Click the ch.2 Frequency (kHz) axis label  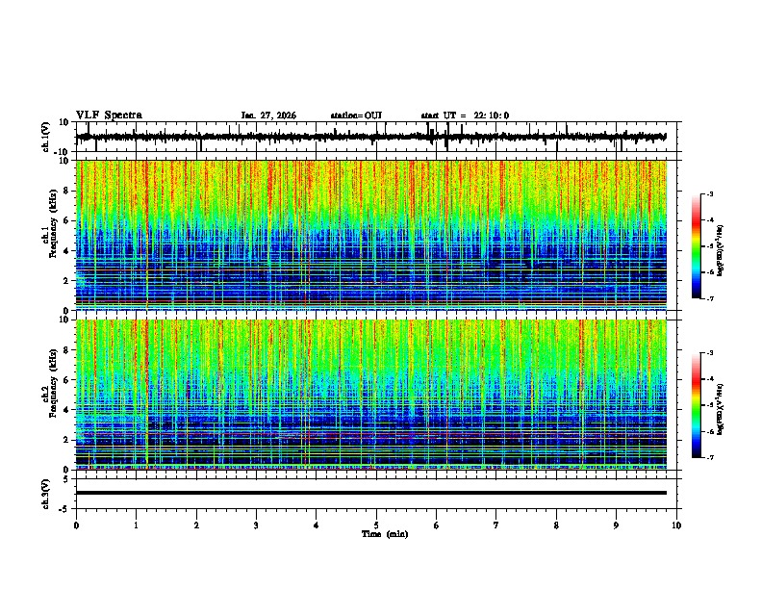point(50,382)
